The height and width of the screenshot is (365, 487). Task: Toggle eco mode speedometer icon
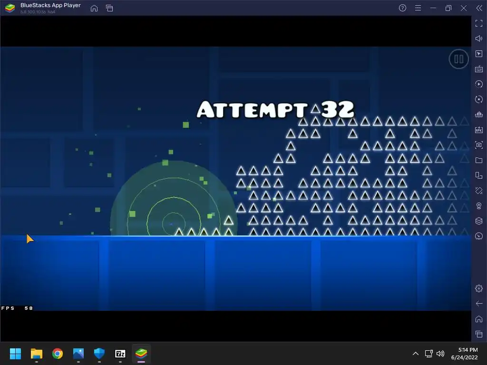479,236
